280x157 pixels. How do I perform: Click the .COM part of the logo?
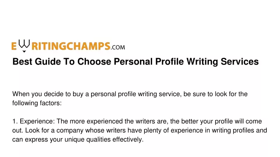[x=118, y=47]
